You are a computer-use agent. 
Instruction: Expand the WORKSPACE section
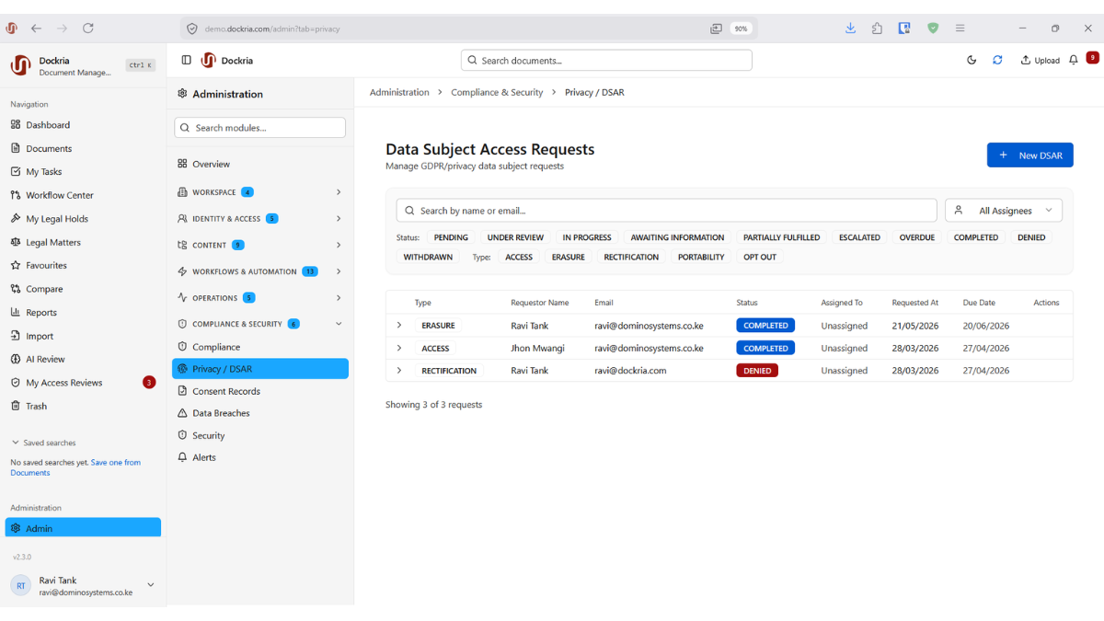coord(259,192)
